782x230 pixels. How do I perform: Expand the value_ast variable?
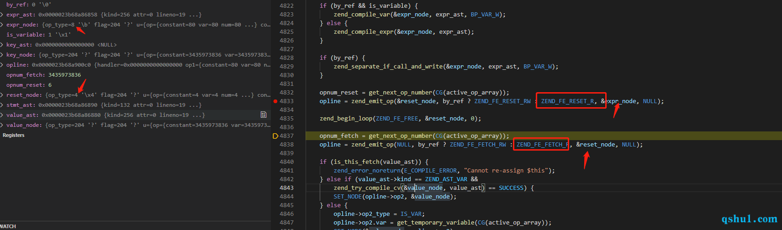click(x=2, y=115)
